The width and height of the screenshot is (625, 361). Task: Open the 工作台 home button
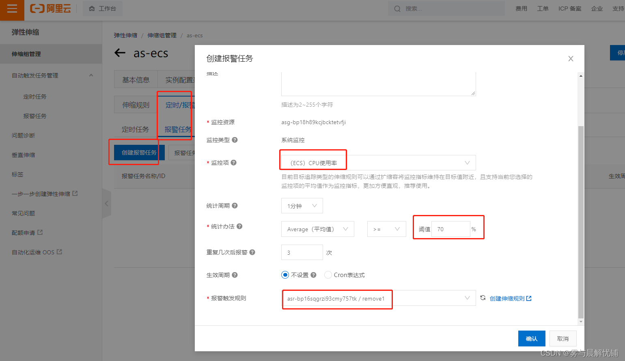click(103, 9)
